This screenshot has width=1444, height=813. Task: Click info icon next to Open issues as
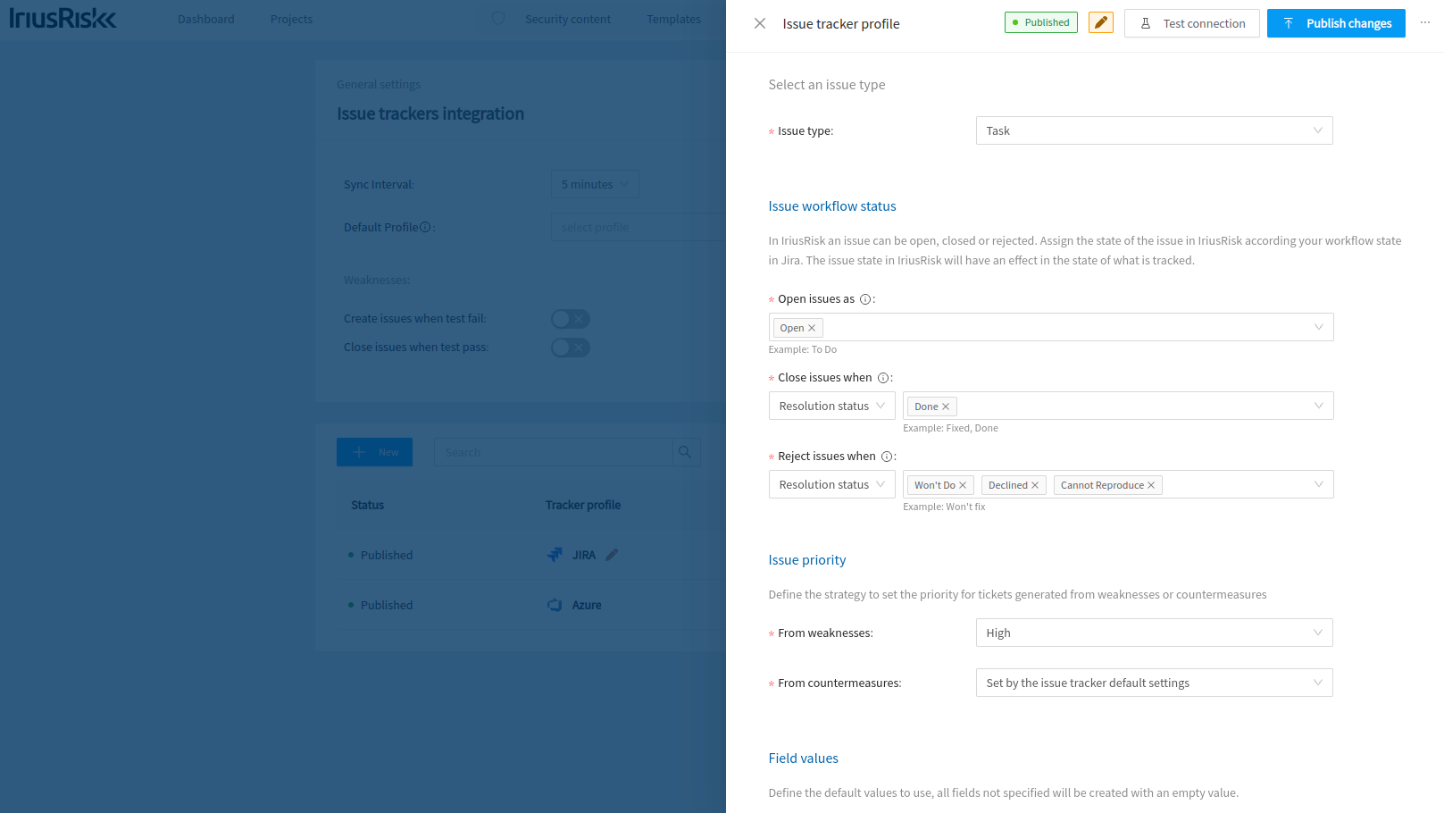click(865, 299)
